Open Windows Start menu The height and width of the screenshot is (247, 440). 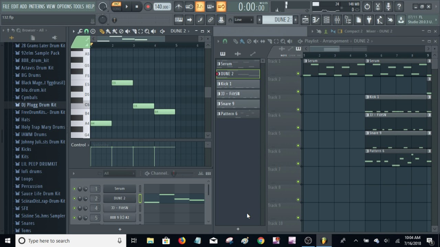tap(8, 240)
